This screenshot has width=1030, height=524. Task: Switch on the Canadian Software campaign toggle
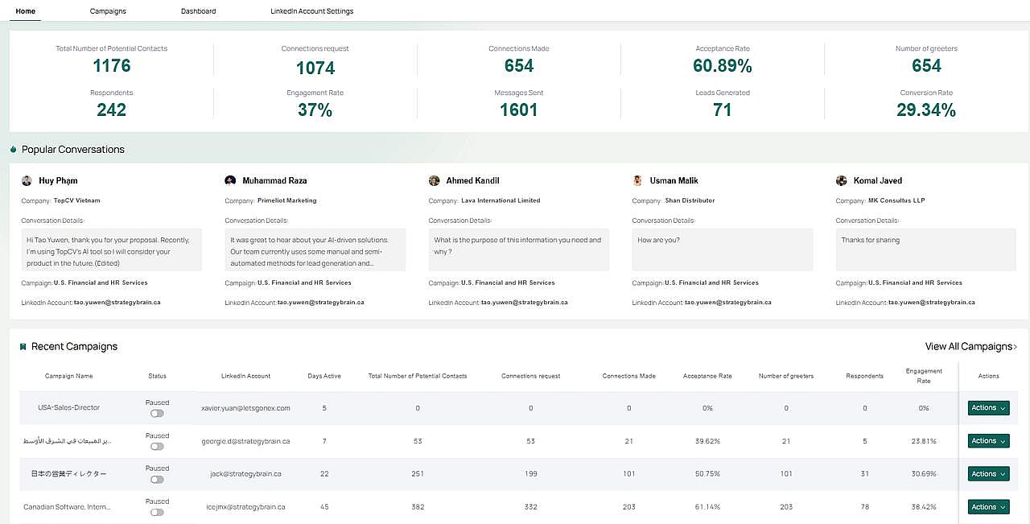click(157, 512)
